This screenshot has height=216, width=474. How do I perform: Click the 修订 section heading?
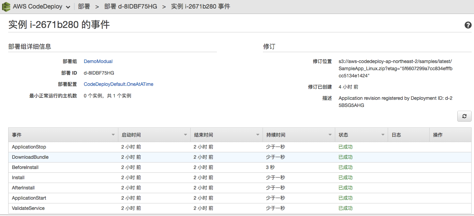(269, 46)
